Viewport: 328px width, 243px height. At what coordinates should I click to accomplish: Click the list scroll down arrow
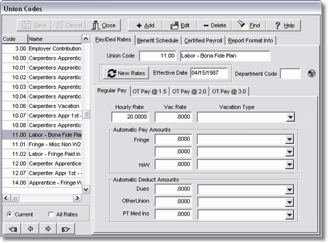pos(86,189)
